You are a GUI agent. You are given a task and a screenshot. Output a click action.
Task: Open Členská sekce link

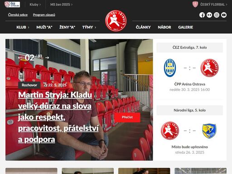(18, 15)
